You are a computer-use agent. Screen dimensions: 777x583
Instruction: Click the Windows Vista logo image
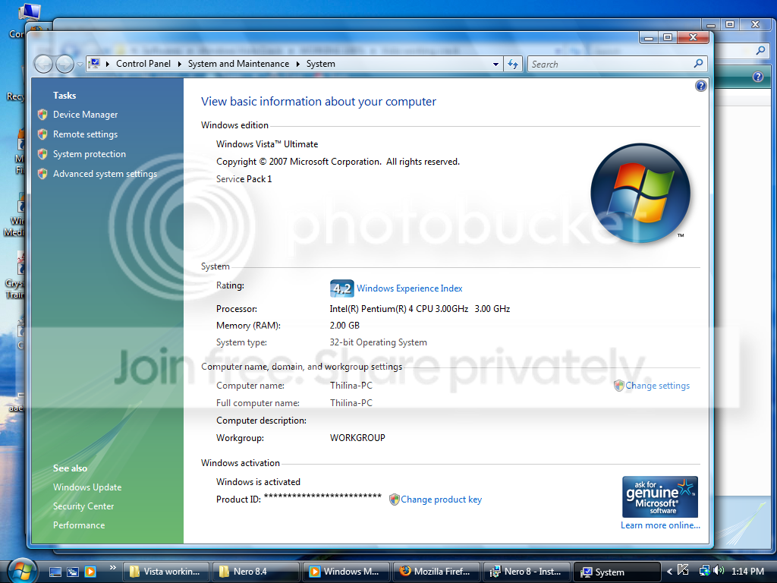coord(640,194)
